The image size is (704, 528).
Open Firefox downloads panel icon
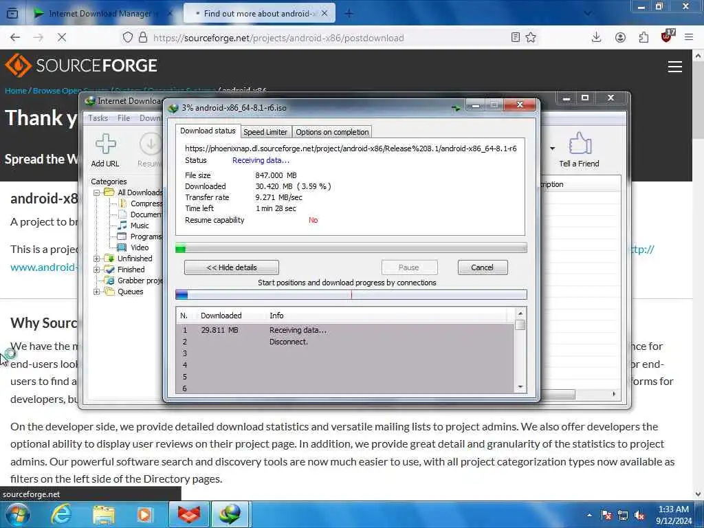tap(596, 37)
